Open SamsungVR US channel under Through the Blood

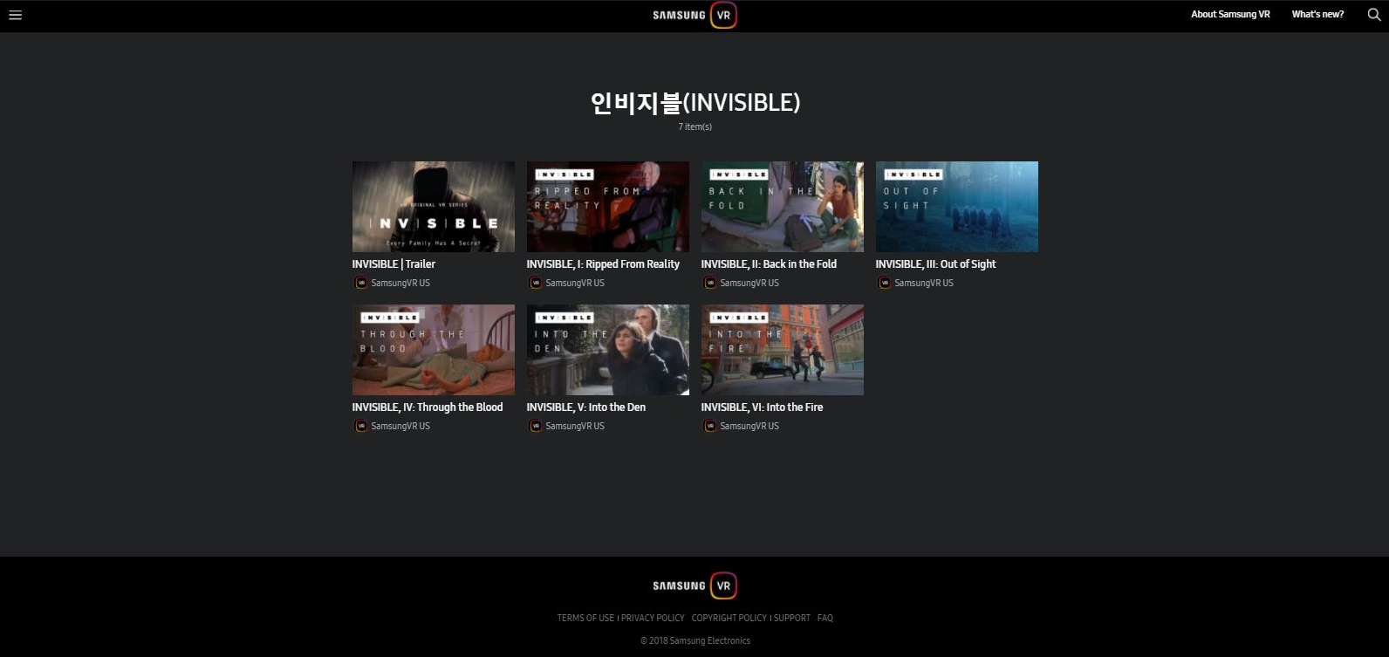[400, 426]
